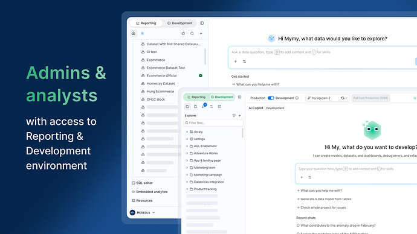Screen dimensions: 417x234
Task: Click the Filter files search field
Action: click(213, 123)
